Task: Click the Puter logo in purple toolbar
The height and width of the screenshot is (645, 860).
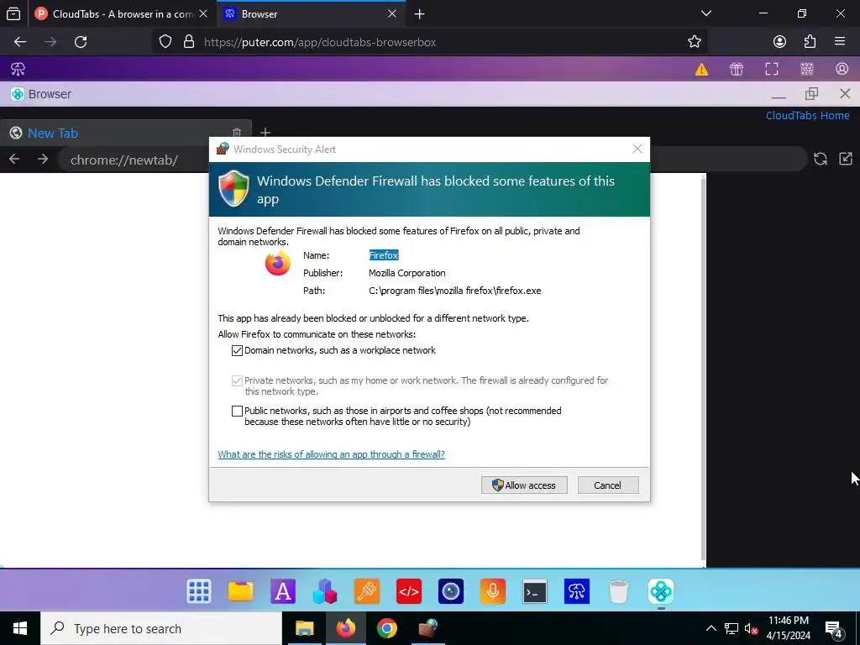Action: tap(18, 69)
